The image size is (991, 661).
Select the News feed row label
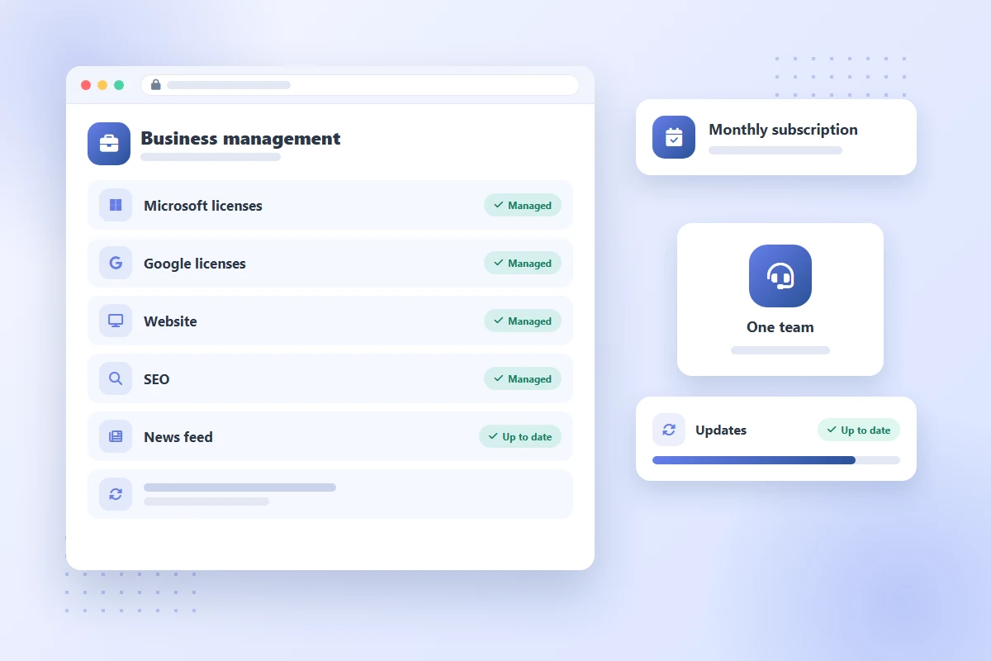pyautogui.click(x=178, y=437)
